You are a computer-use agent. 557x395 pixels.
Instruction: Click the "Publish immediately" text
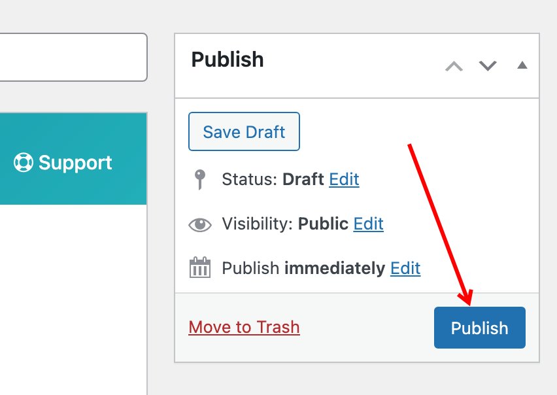click(303, 268)
